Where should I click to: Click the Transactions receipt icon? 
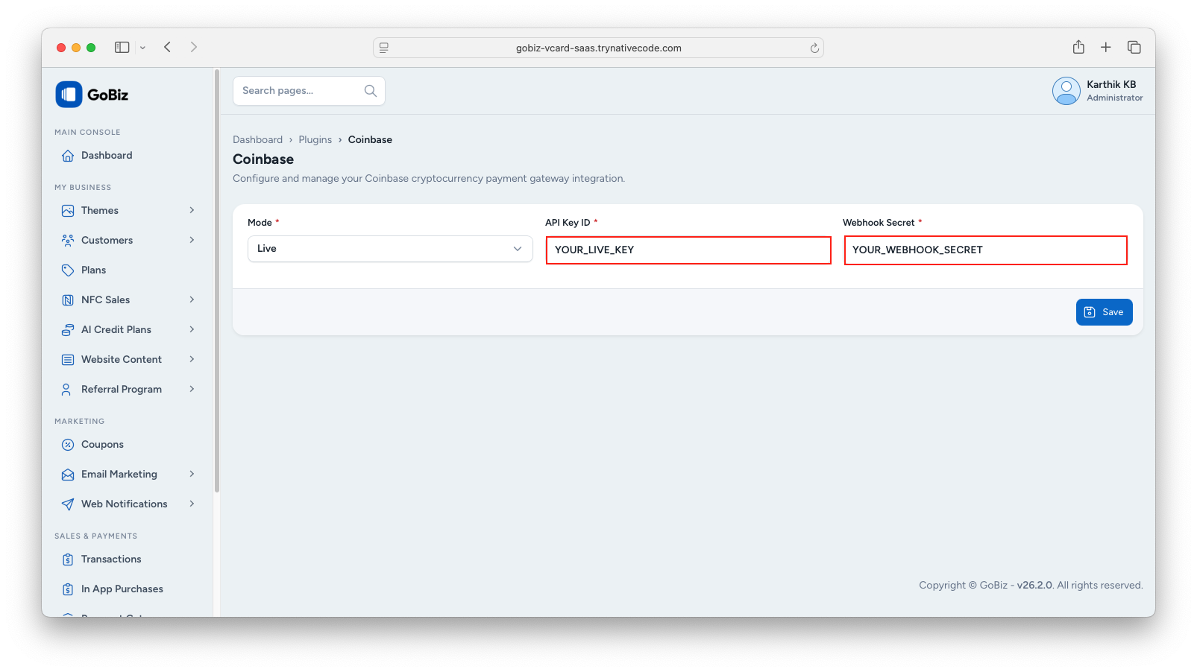68,560
